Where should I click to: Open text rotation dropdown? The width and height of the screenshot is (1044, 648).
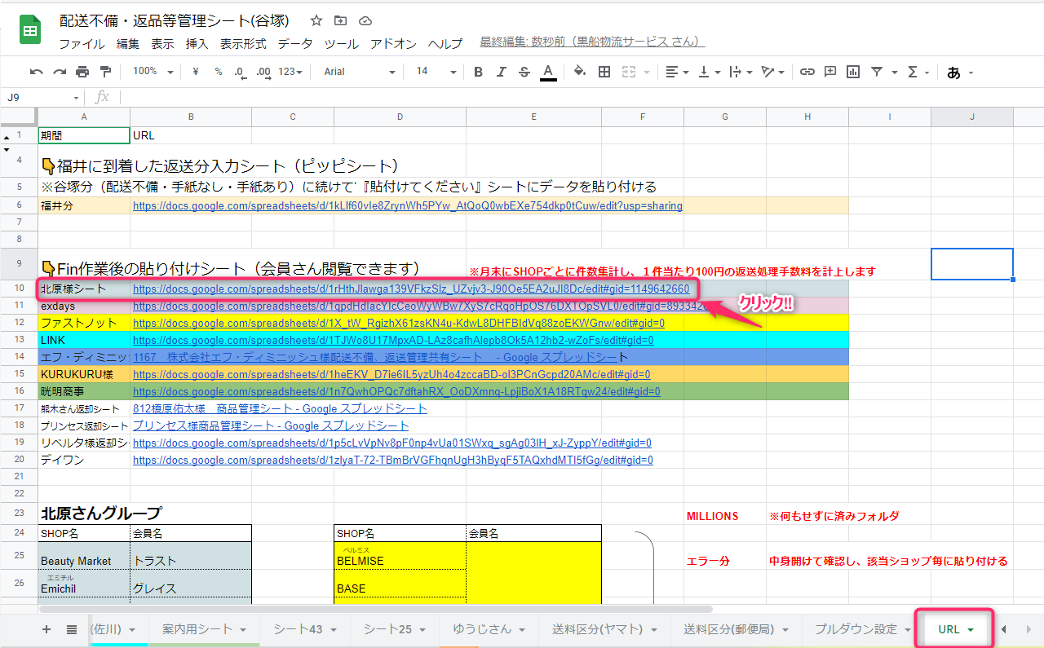point(772,72)
